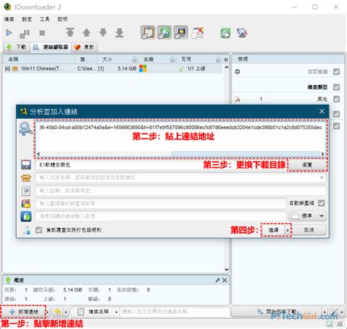Click the file name search field
Image resolution: width=347 pixels, height=329 pixels.
pos(175,311)
